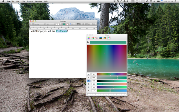Click the red value field showing 44

(x=94, y=84)
